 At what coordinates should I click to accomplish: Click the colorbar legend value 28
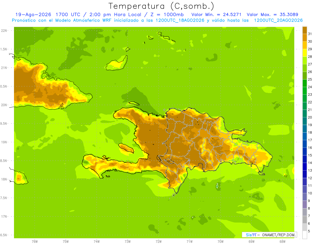pyautogui.click(x=310, y=57)
